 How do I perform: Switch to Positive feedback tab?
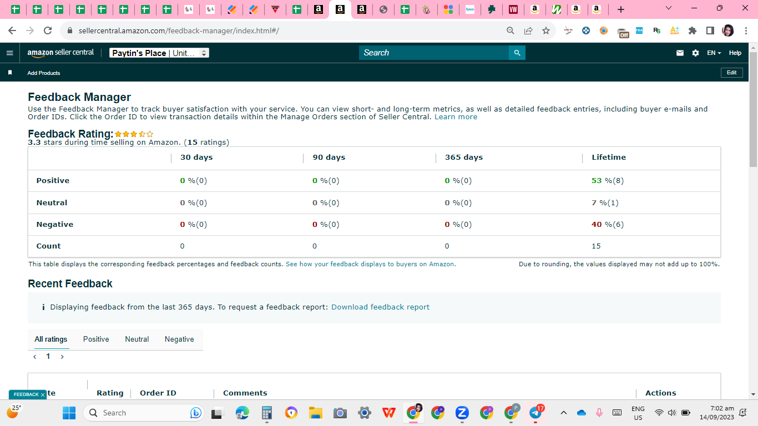(x=96, y=339)
